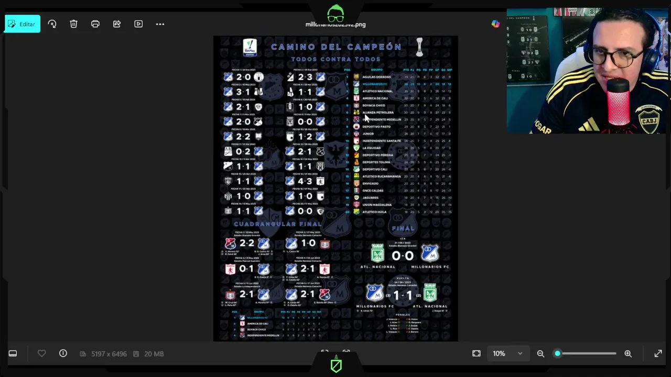Click the 20 MB file size text

pyautogui.click(x=154, y=354)
